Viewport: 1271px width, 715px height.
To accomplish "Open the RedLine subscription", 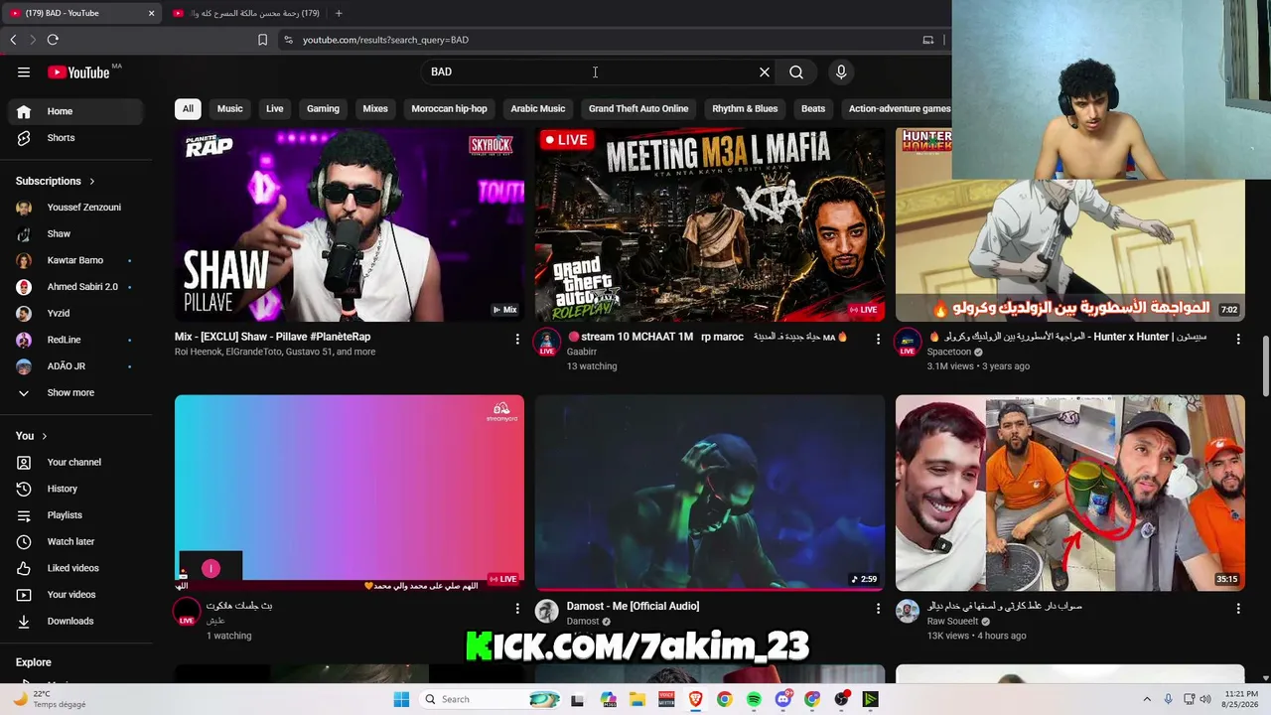I will pos(76,340).
